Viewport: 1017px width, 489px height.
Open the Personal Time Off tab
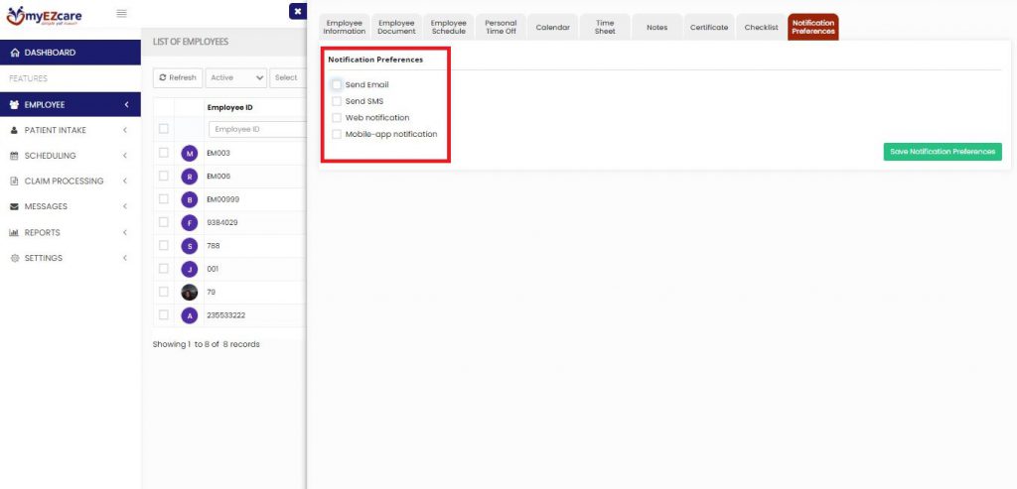click(x=501, y=27)
